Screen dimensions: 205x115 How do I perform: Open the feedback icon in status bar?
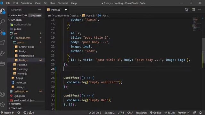[x=194, y=113]
